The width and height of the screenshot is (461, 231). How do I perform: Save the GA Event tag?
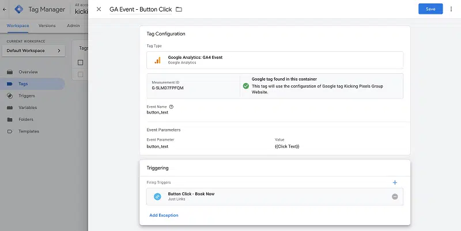click(430, 9)
